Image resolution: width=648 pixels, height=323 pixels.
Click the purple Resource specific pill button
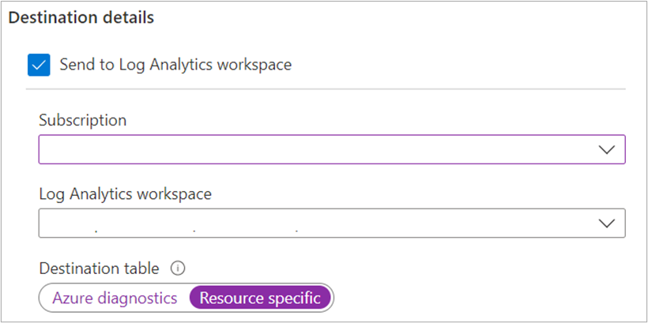pyautogui.click(x=260, y=298)
